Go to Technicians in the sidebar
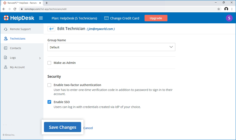 pos(17,39)
